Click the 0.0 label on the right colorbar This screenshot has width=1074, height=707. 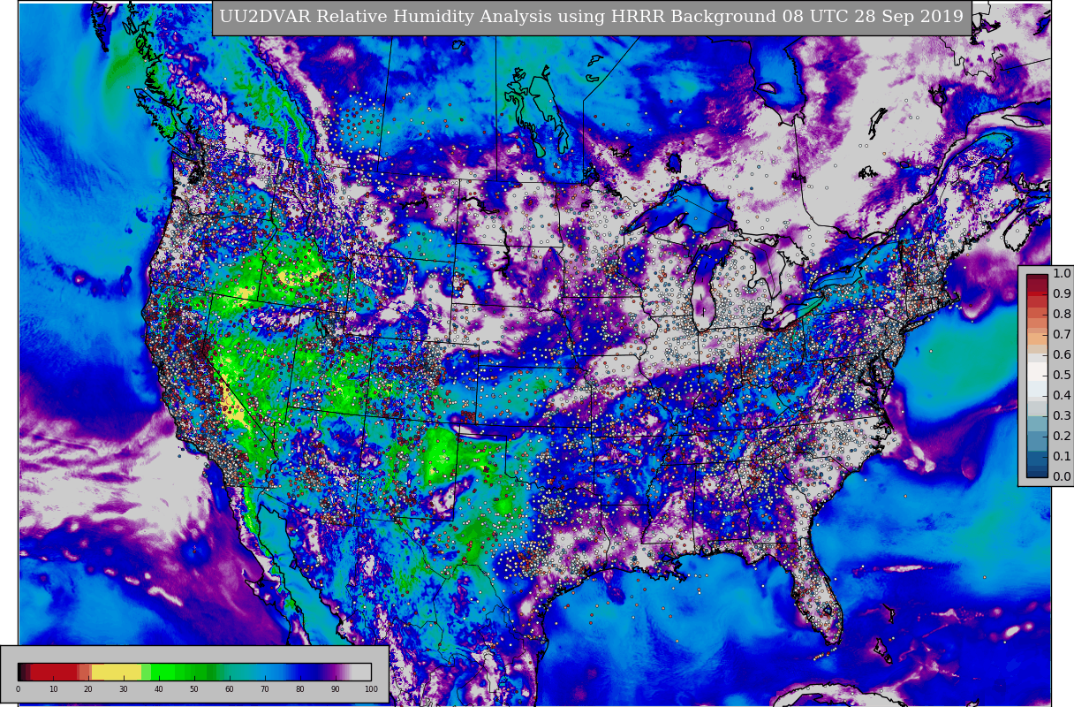tap(1062, 476)
